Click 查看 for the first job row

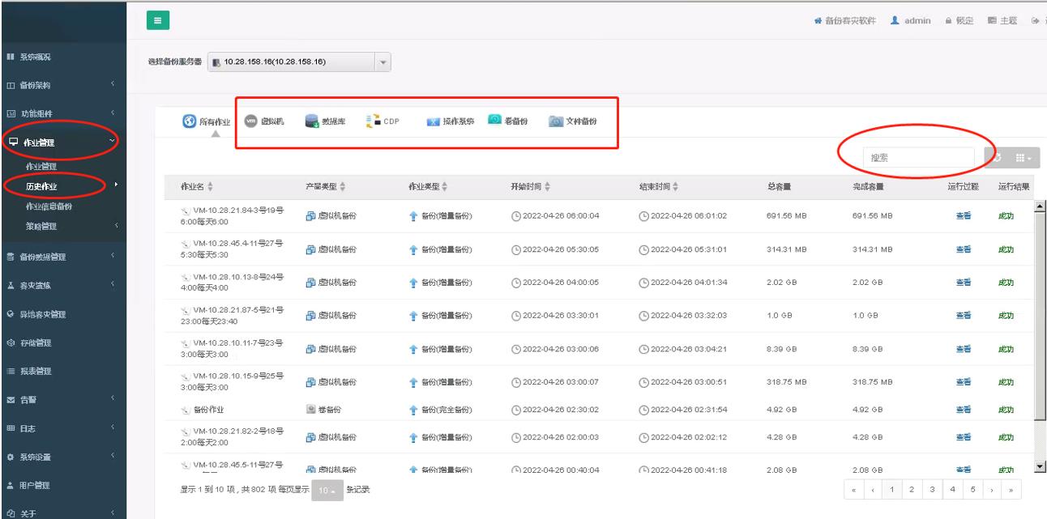(x=963, y=215)
